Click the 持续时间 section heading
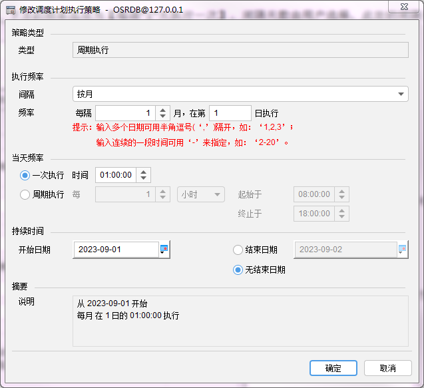 (27, 231)
